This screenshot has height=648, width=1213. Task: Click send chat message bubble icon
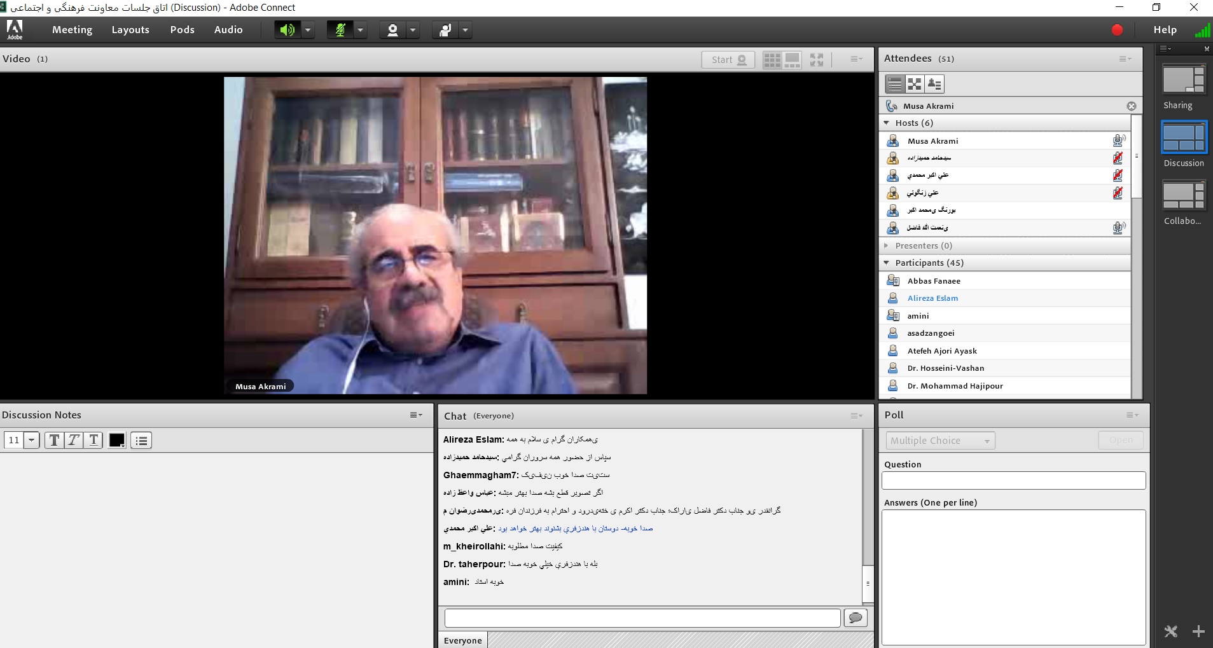[856, 617]
